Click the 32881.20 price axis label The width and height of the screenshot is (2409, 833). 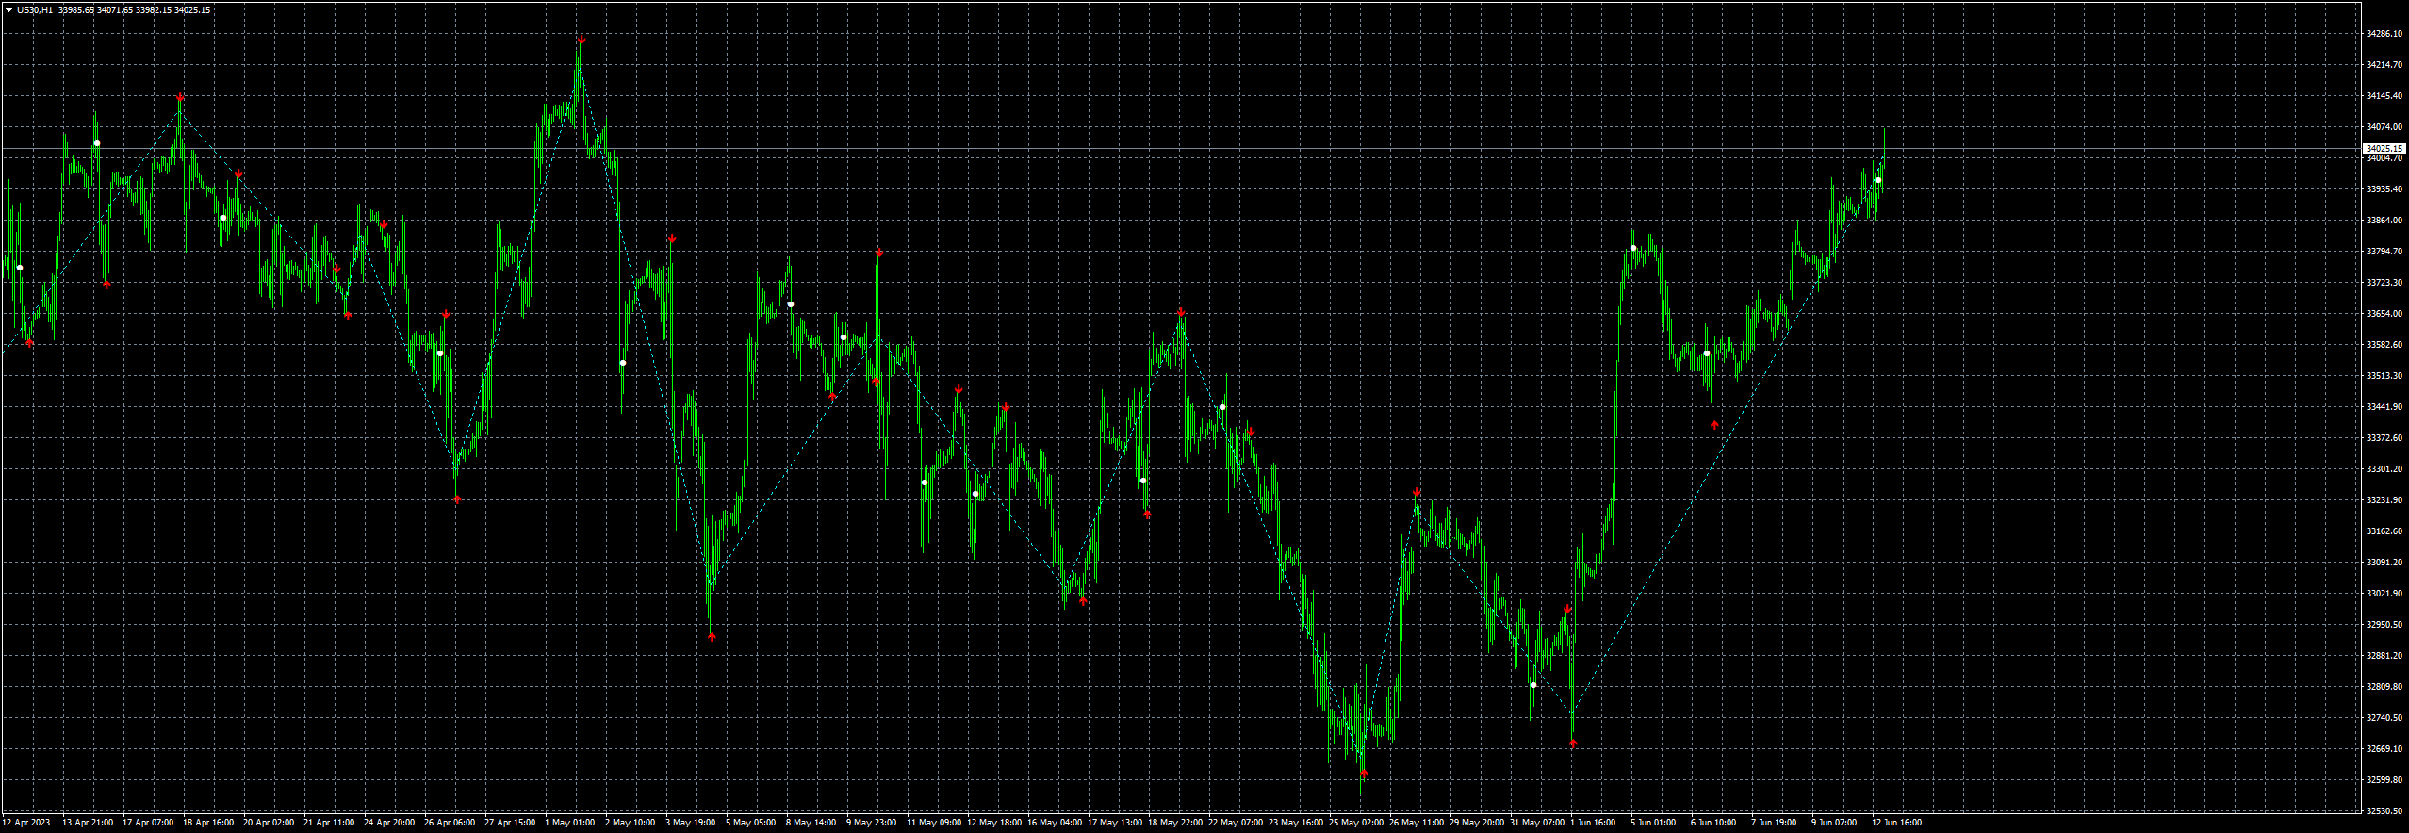(x=2384, y=656)
